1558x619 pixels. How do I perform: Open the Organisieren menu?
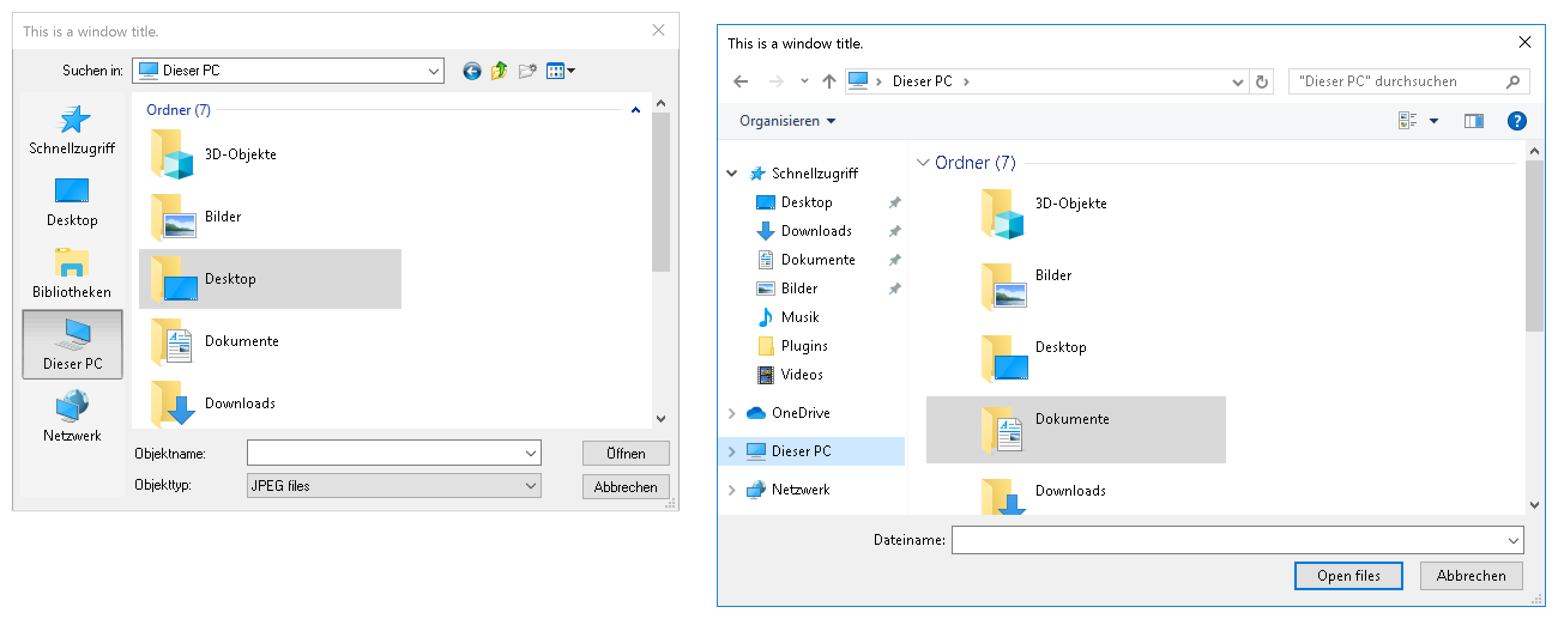[787, 121]
